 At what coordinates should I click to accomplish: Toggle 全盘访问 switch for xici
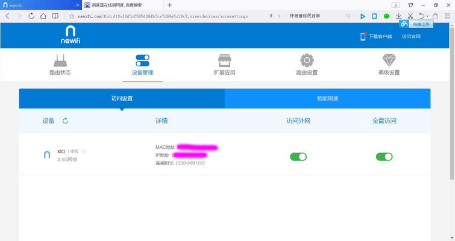[384, 157]
